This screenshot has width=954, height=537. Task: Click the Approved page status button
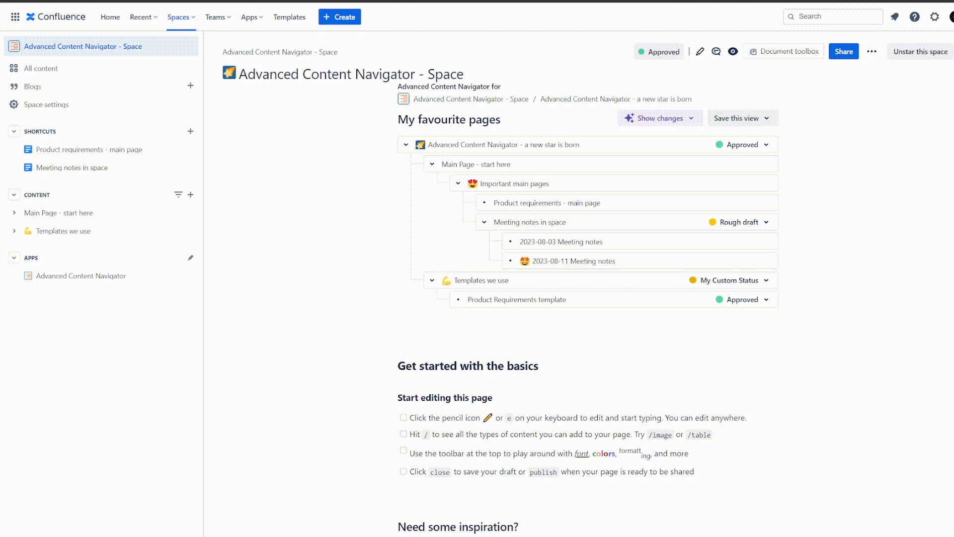coord(658,52)
